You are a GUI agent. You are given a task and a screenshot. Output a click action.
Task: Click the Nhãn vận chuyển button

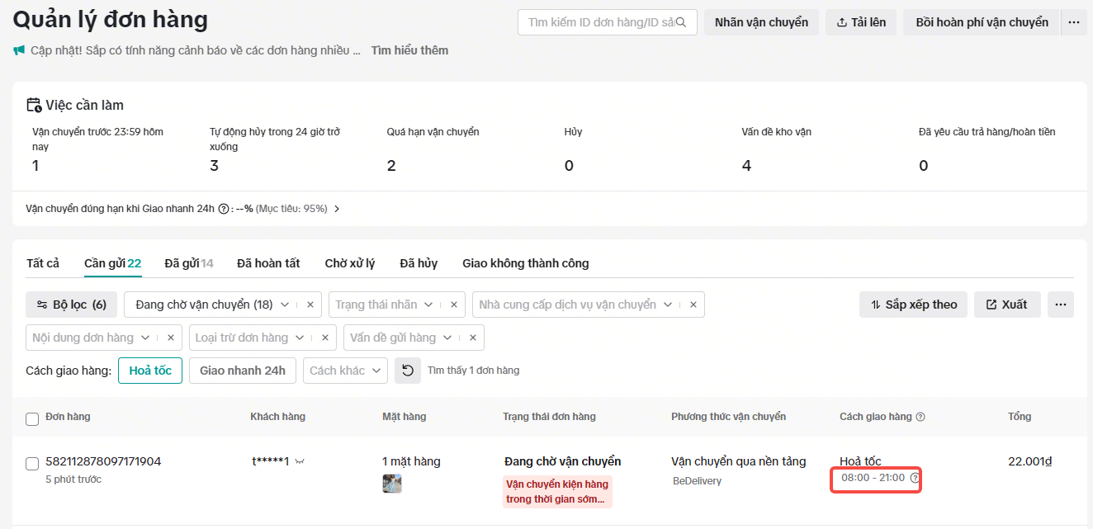pos(761,22)
